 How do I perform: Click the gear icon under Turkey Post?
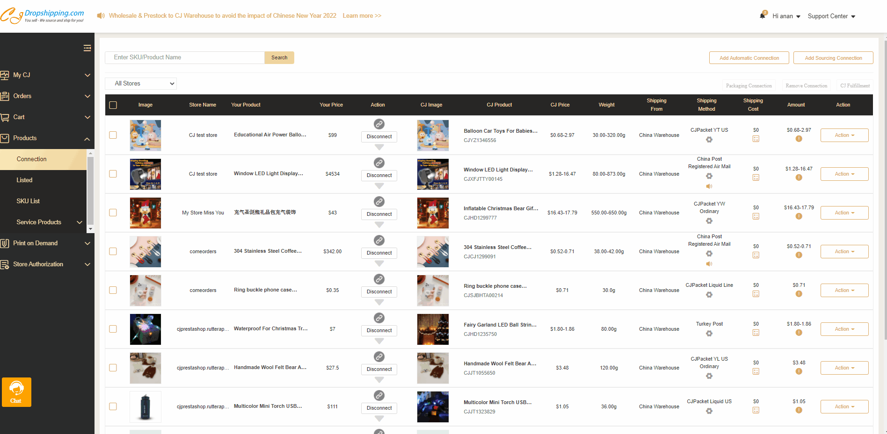click(x=709, y=334)
